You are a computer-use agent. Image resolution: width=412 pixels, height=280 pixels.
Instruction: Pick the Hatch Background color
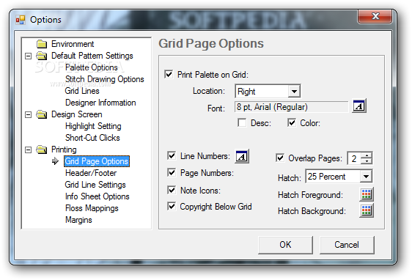[367, 210]
